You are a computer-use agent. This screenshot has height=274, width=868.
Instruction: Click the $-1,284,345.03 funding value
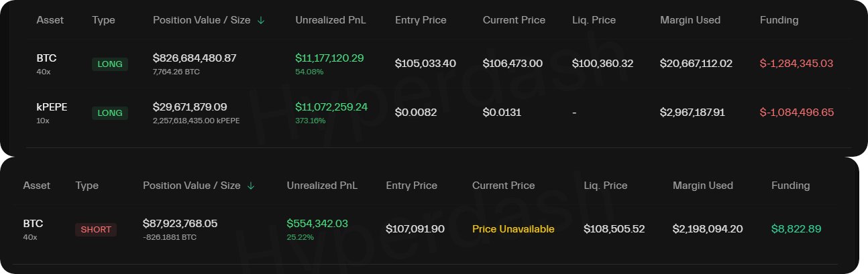click(797, 64)
